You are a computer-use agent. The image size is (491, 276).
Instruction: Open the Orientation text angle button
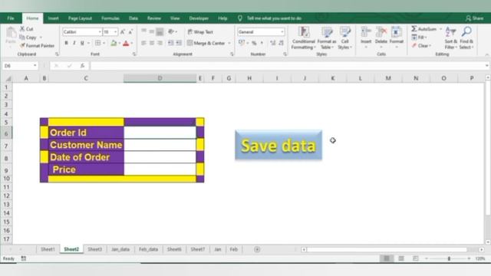point(172,31)
